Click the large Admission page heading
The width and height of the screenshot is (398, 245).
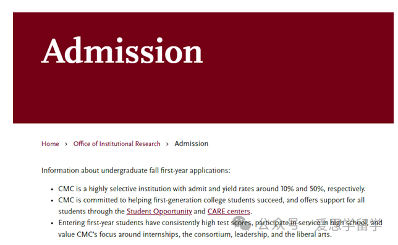(122, 51)
